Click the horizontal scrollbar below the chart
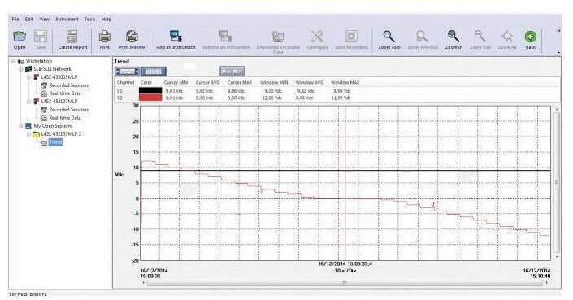 coord(345,283)
